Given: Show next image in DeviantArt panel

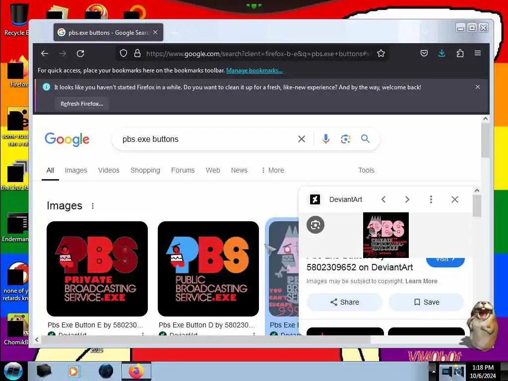Looking at the screenshot, I should click(407, 199).
